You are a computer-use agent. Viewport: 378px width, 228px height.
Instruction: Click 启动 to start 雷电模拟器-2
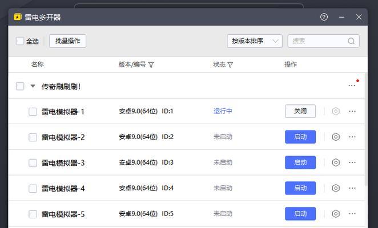(x=300, y=137)
